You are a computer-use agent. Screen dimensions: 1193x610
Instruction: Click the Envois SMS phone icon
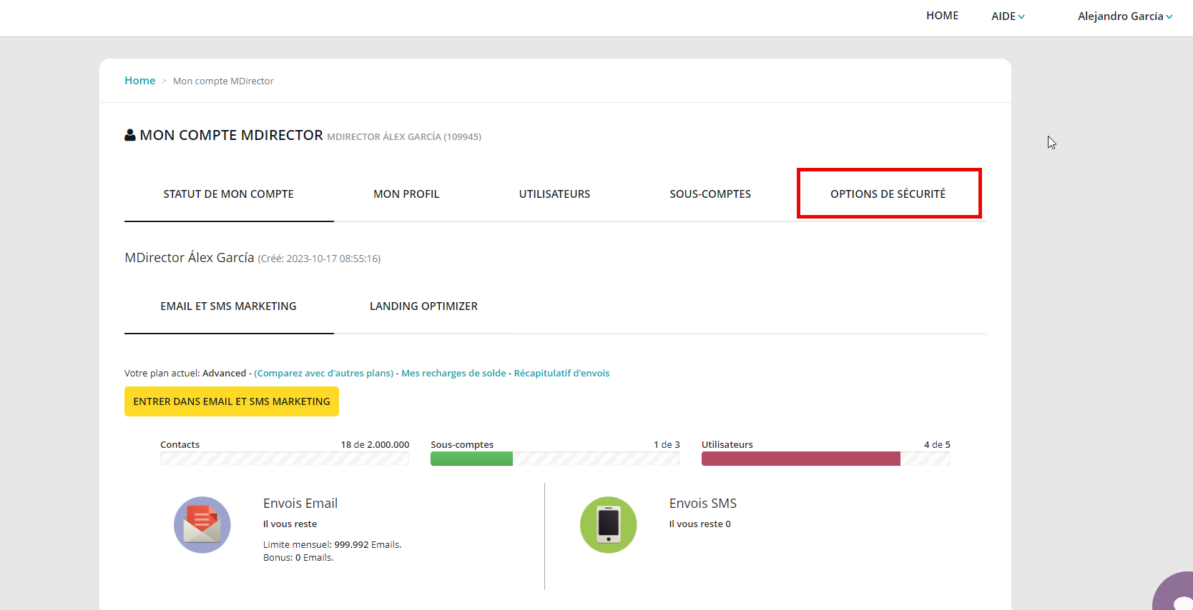point(608,525)
